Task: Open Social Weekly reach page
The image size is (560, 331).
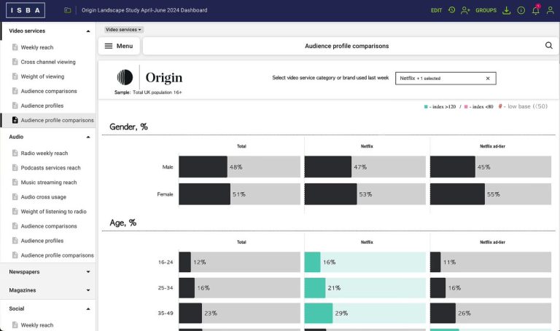Action: [36, 325]
